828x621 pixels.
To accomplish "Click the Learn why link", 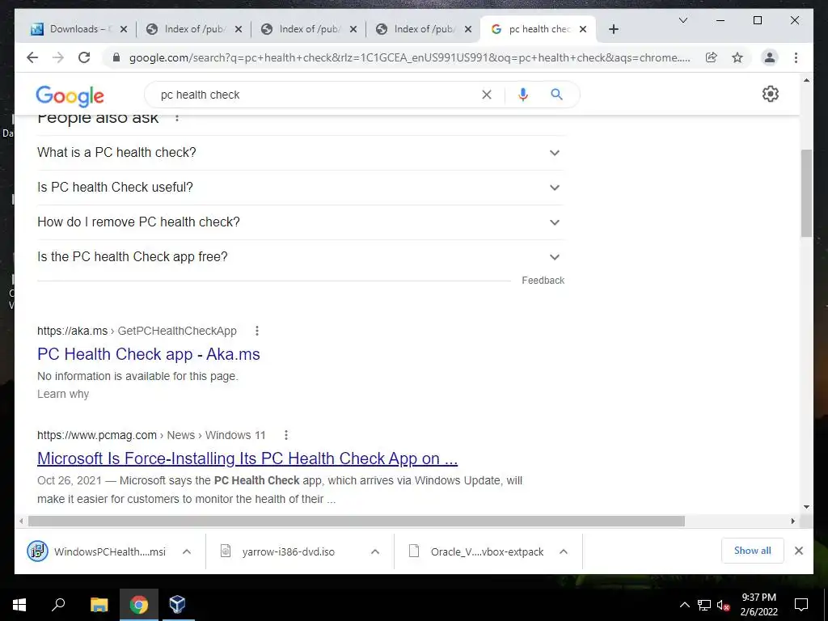I will pos(63,394).
